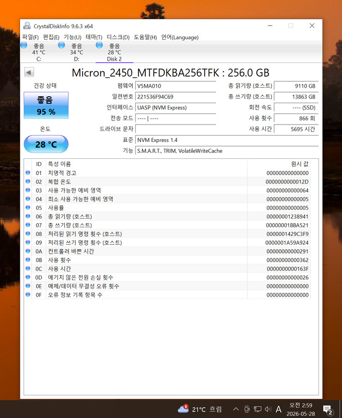Click status dot for 07 총 쓰기량
Screen dimensions: 342x418
click(28, 225)
